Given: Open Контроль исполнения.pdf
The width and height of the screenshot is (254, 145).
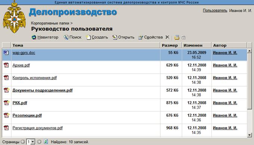Looking at the screenshot, I should pyautogui.click(x=35, y=78).
